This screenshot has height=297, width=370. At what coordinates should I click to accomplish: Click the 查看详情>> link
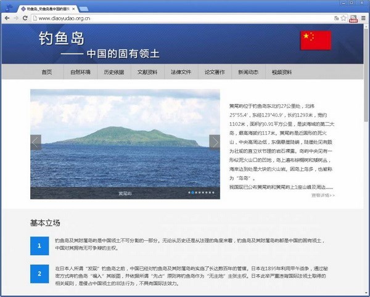323,195
